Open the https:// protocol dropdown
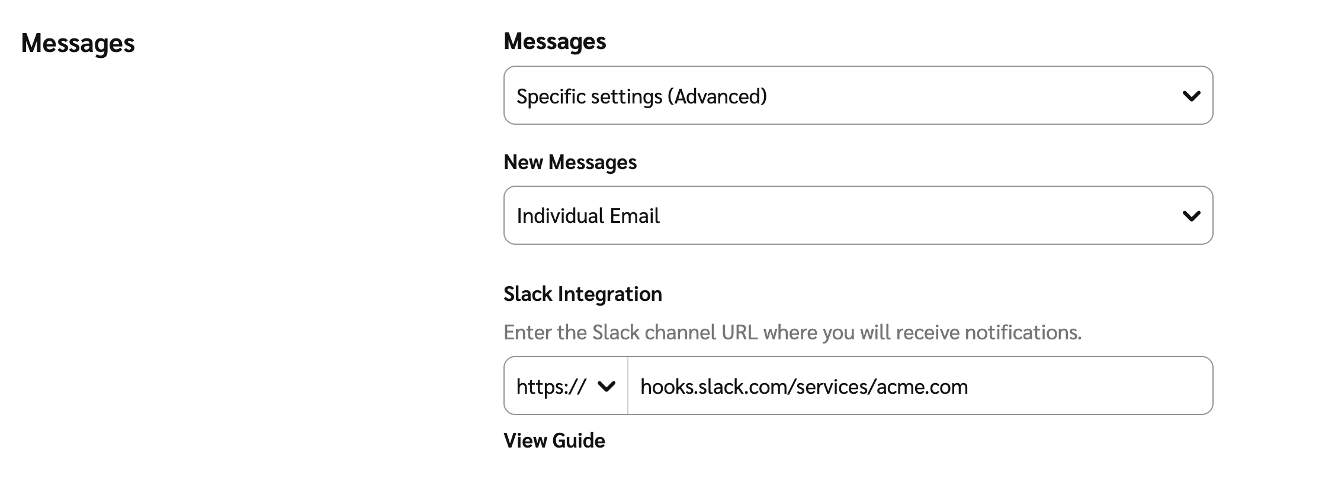1322x499 pixels. click(x=565, y=386)
